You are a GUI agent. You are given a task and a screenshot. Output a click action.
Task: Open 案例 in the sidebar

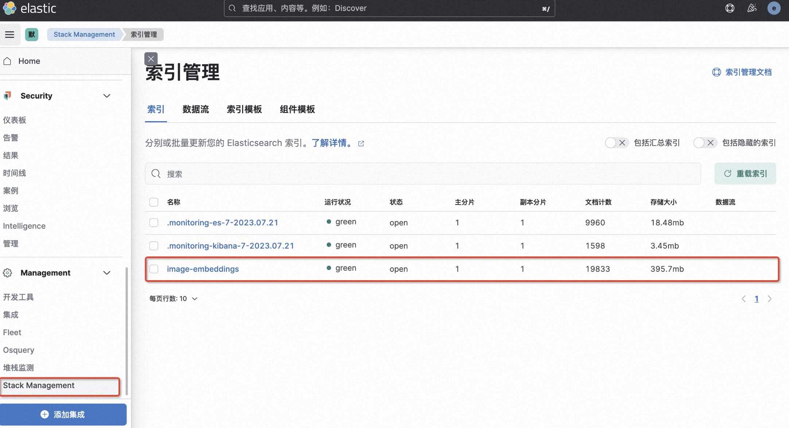[11, 191]
